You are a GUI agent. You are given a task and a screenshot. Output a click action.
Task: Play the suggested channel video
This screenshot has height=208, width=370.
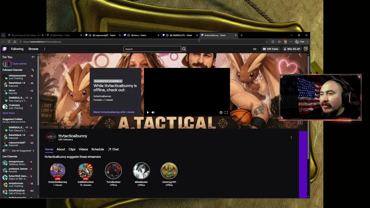(148, 112)
